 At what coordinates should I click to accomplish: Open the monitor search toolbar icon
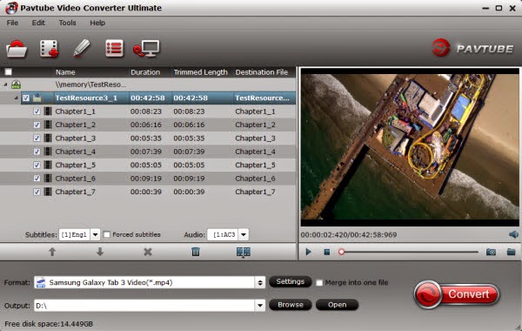click(x=146, y=49)
